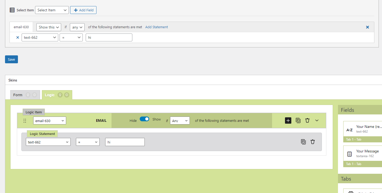This screenshot has height=193, width=382.
Task: Collapse the Logic Item with chevron arrow
Action: tap(317, 120)
